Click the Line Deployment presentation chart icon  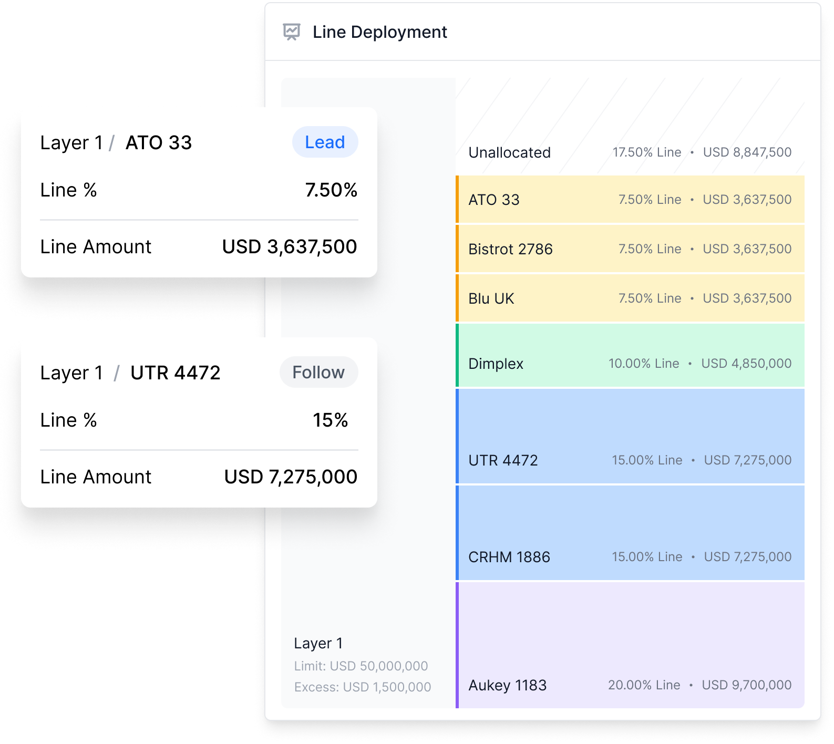292,32
